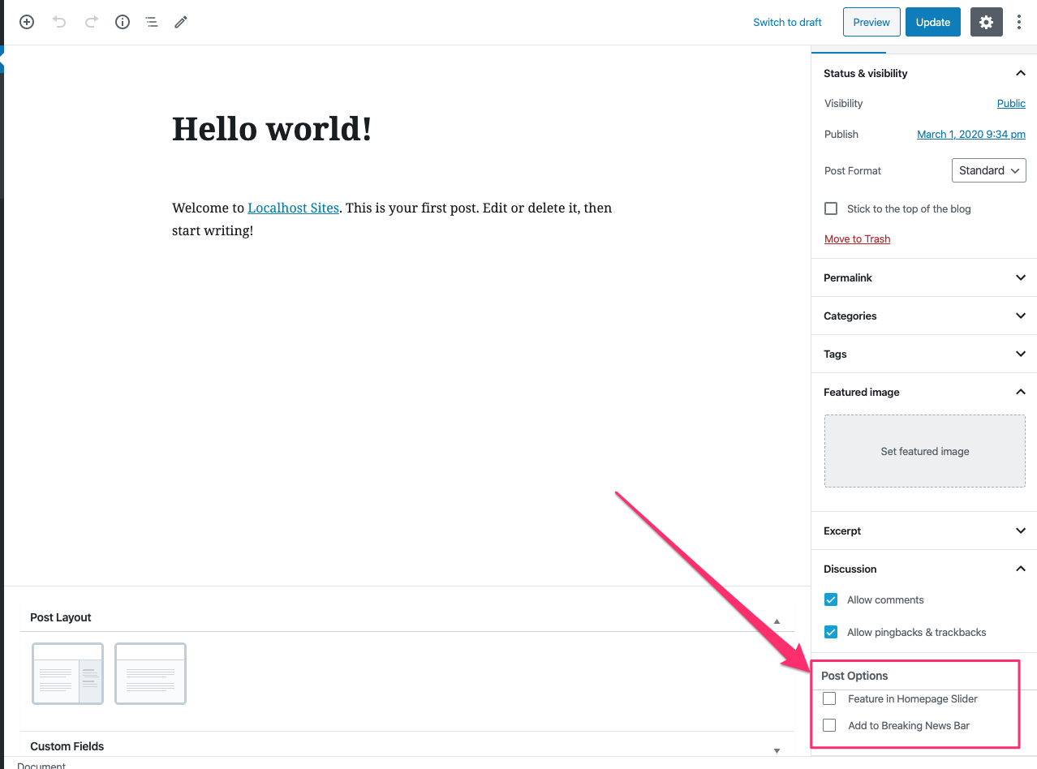The height and width of the screenshot is (769, 1037).
Task: Open the content structure info icon
Action: 123,22
